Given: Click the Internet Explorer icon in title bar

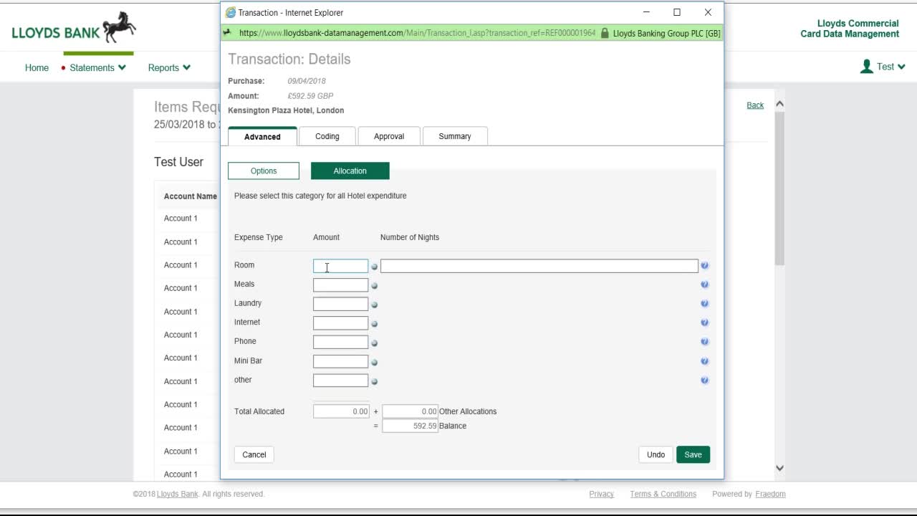Looking at the screenshot, I should [230, 12].
